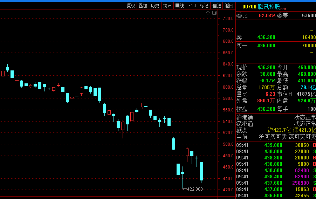
Task: Click the 标记 mark button
Action: [x=204, y=6]
